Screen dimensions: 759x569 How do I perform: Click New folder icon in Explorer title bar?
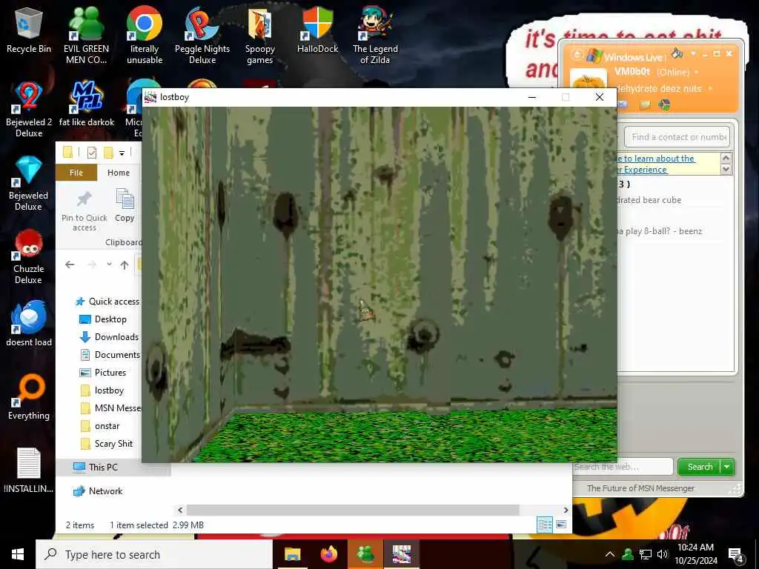[108, 153]
